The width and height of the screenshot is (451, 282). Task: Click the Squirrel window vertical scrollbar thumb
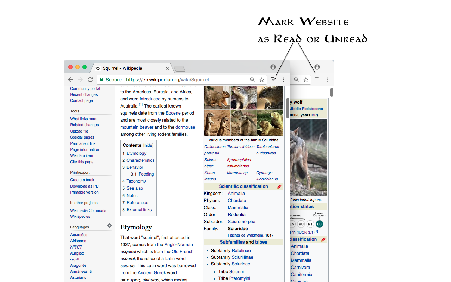pos(288,108)
